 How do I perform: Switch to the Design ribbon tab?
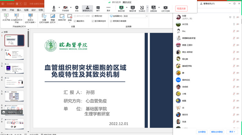click(x=34, y=10)
